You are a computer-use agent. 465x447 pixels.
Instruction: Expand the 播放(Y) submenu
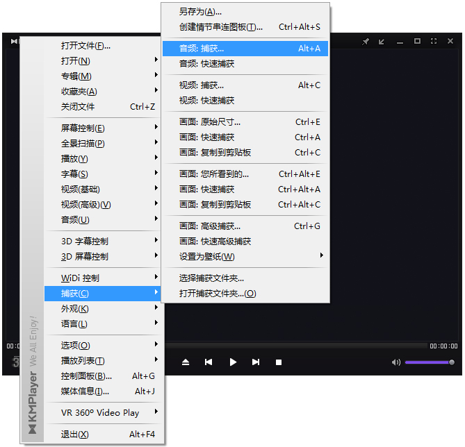pyautogui.click(x=103, y=158)
